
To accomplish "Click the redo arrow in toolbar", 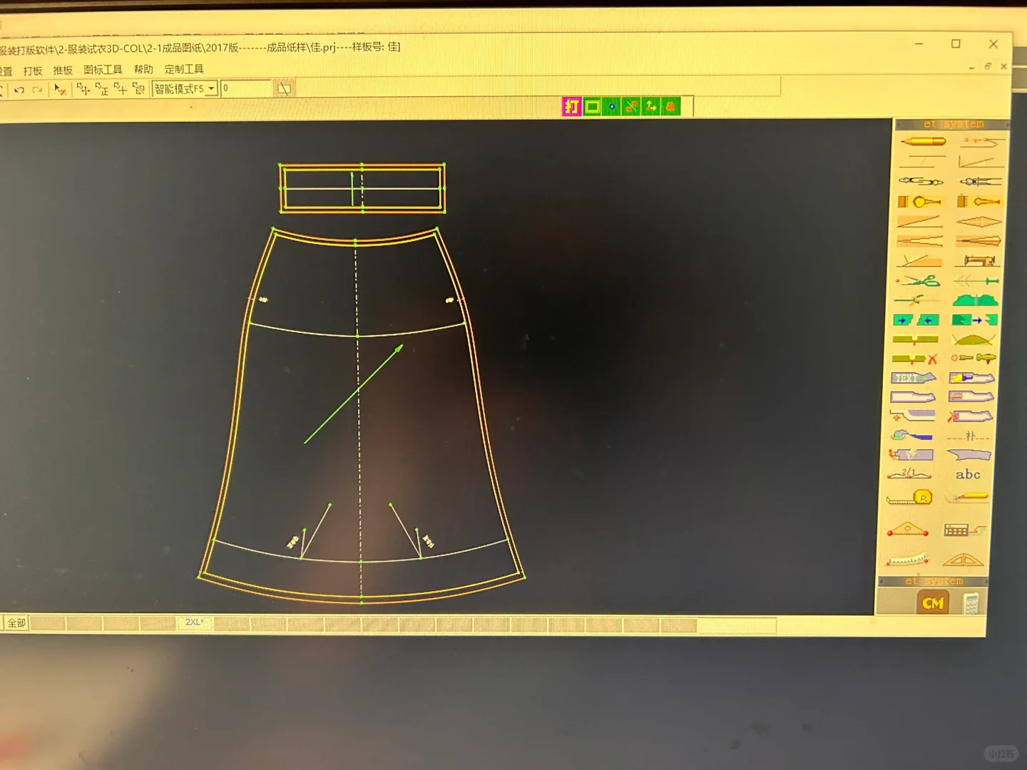I will (x=37, y=90).
